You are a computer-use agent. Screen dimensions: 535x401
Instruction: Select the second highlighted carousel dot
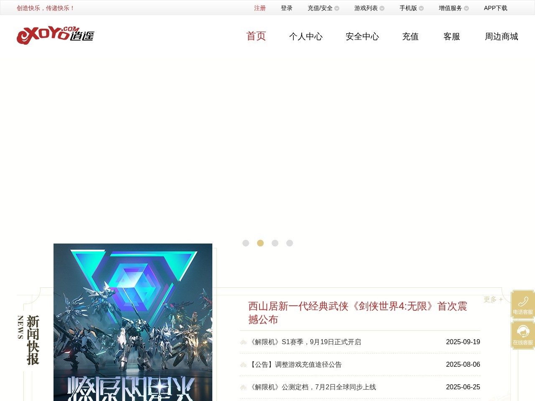[260, 243]
